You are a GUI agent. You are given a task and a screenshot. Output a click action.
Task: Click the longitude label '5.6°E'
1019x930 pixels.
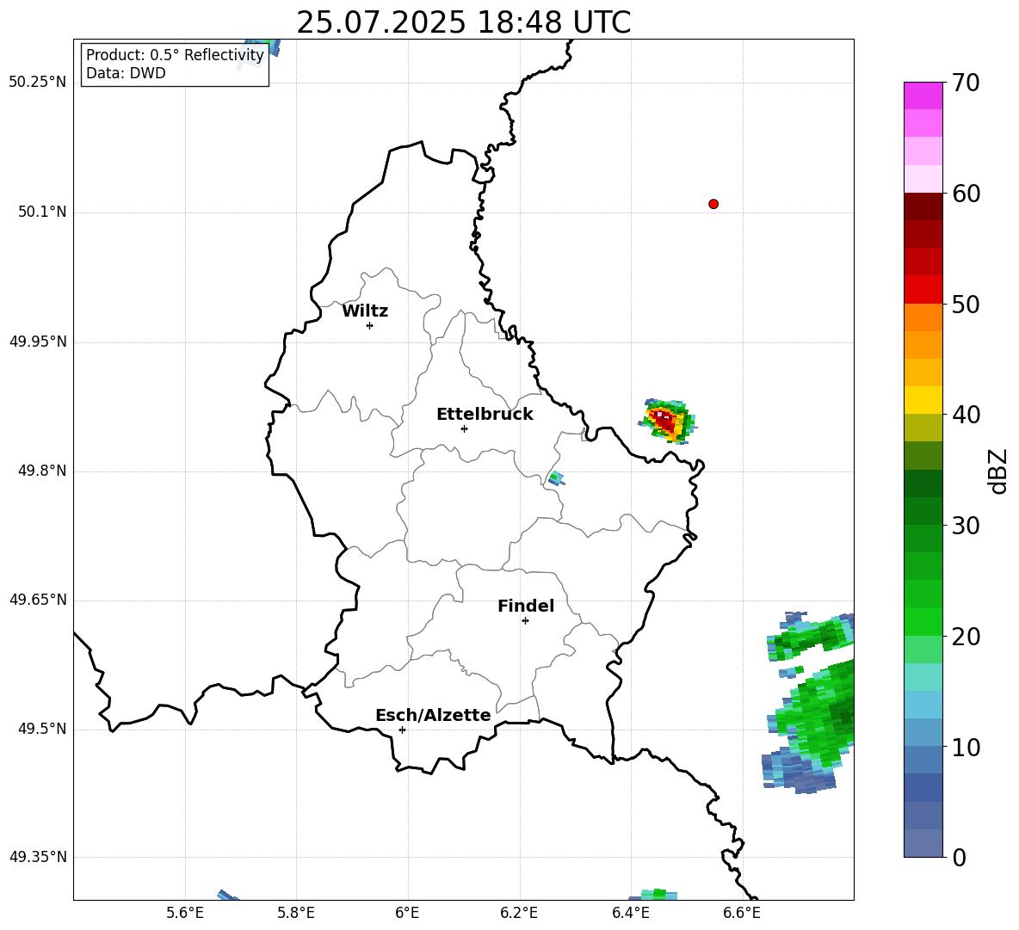(185, 913)
